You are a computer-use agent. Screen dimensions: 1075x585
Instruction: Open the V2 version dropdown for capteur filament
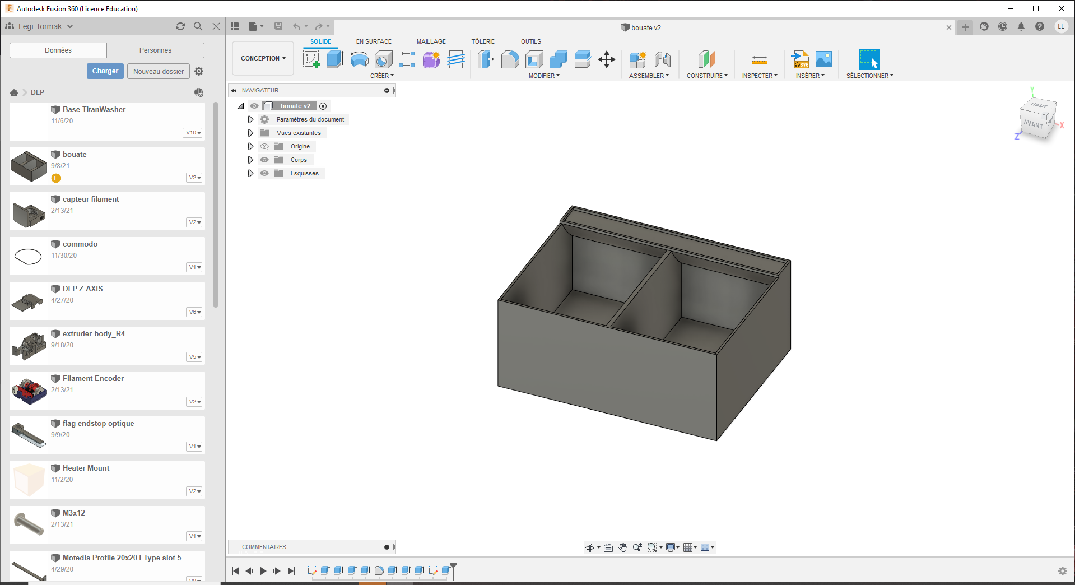pos(194,222)
